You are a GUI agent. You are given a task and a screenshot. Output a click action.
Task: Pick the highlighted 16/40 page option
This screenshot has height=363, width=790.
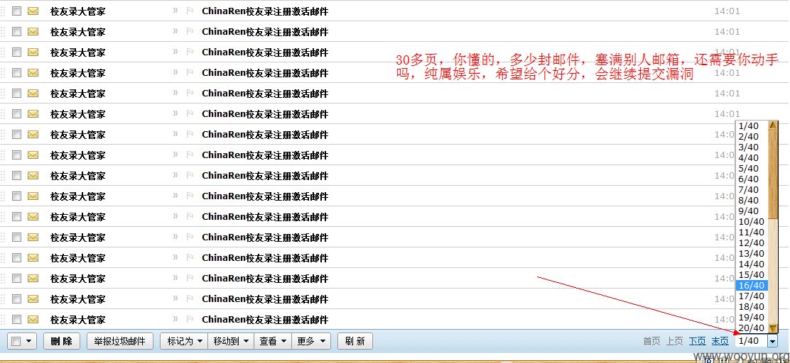752,286
